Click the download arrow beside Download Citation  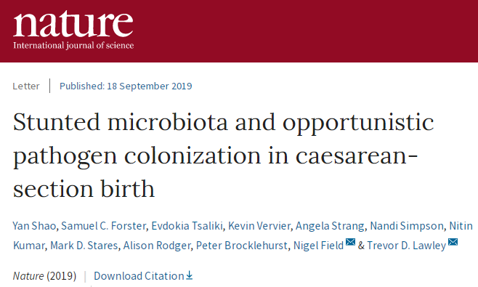pyautogui.click(x=190, y=275)
